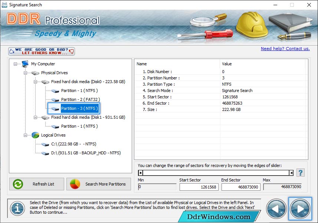Select Partition - 3 (NTFS)
Image resolution: width=318 pixels, height=223 pixels.
(79, 108)
